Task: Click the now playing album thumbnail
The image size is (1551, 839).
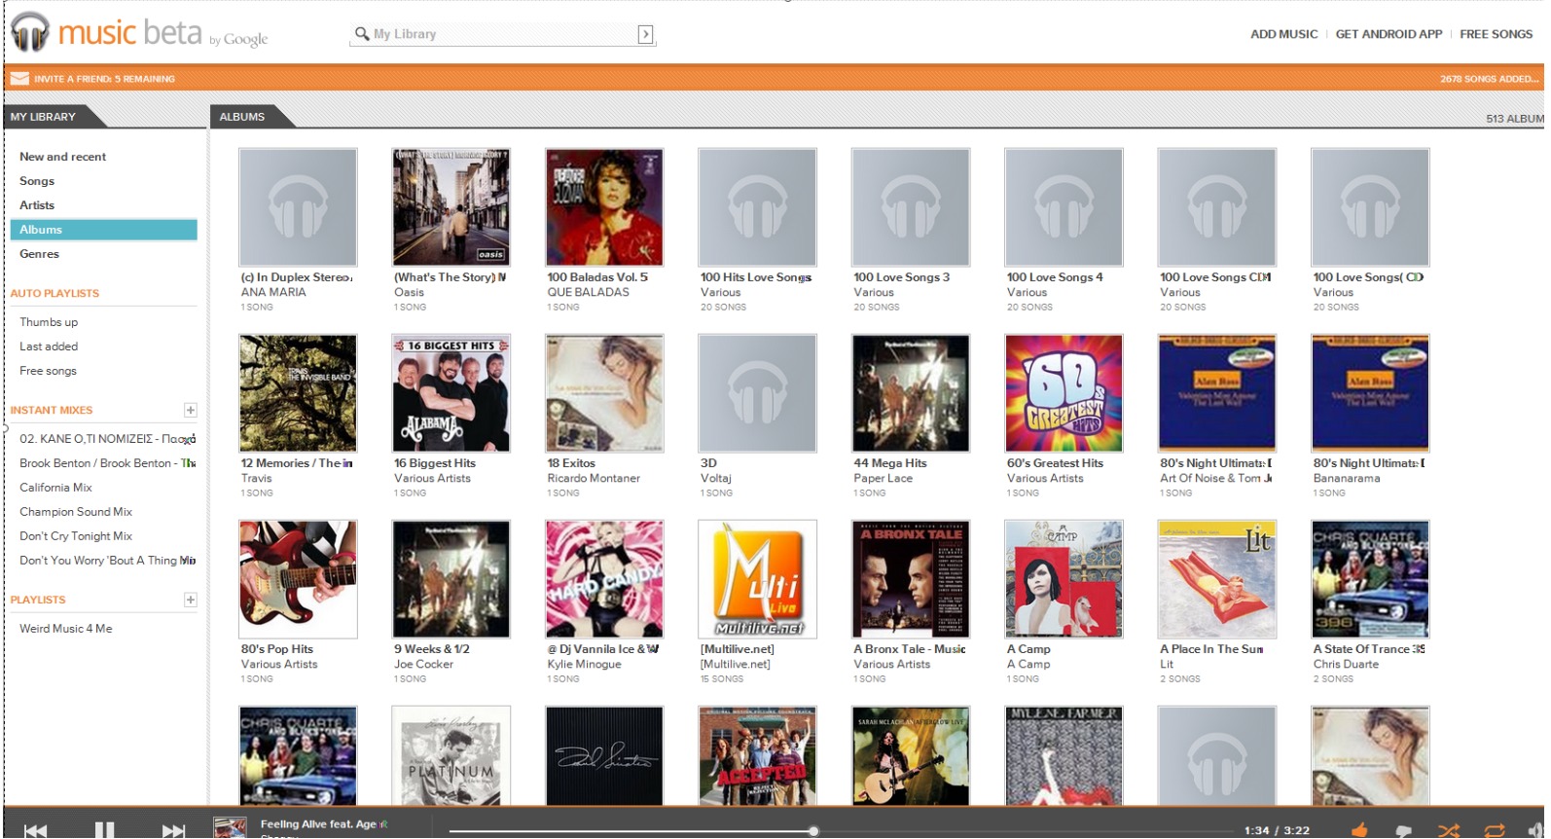Action: click(x=230, y=828)
